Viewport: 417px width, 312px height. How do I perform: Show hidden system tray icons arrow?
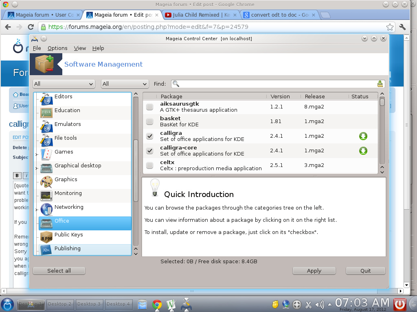coord(330,305)
